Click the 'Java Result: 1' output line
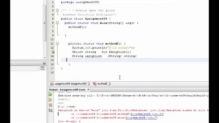The width and height of the screenshot is (219, 123). pyautogui.click(x=69, y=121)
